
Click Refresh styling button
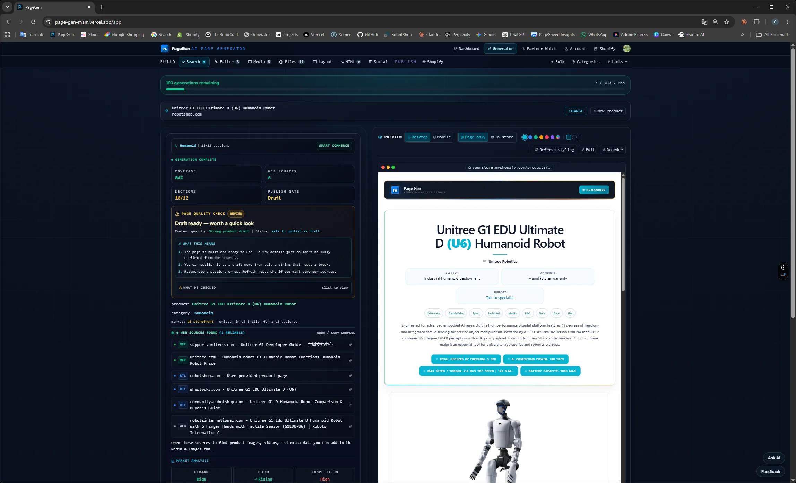click(554, 150)
